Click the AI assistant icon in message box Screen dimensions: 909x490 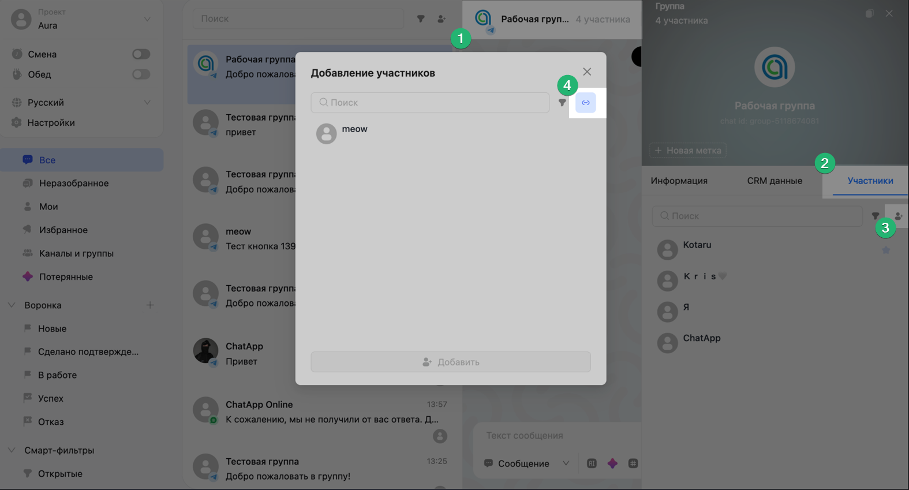[x=592, y=463]
